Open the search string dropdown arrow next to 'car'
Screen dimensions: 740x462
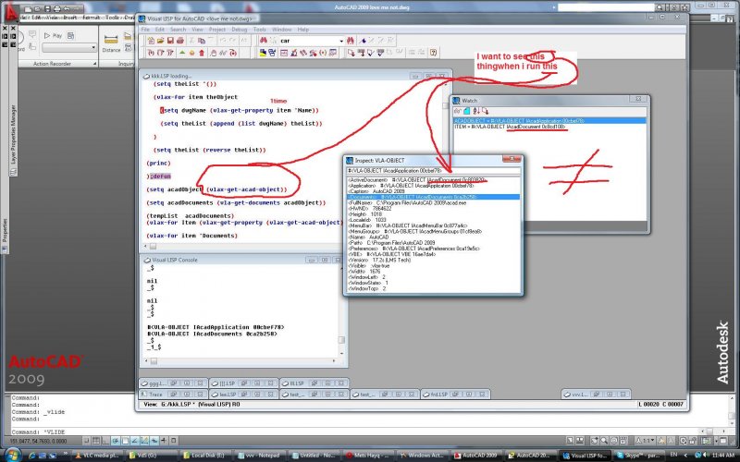tap(341, 41)
